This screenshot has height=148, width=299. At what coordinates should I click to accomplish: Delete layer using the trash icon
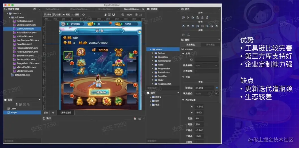[17, 104]
